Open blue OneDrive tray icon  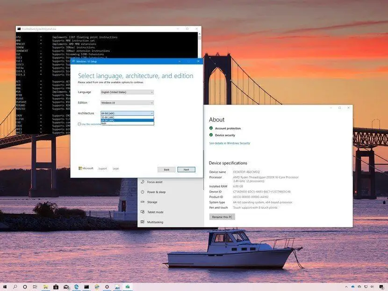point(353,287)
